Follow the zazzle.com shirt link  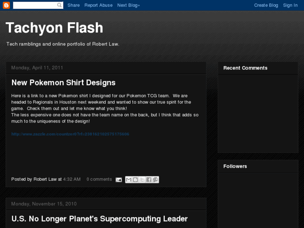[70, 134]
